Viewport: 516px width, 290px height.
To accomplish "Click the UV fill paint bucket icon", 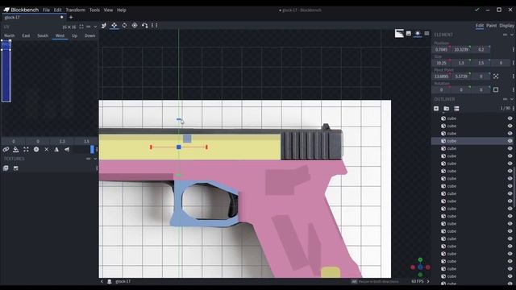I will pos(16,150).
